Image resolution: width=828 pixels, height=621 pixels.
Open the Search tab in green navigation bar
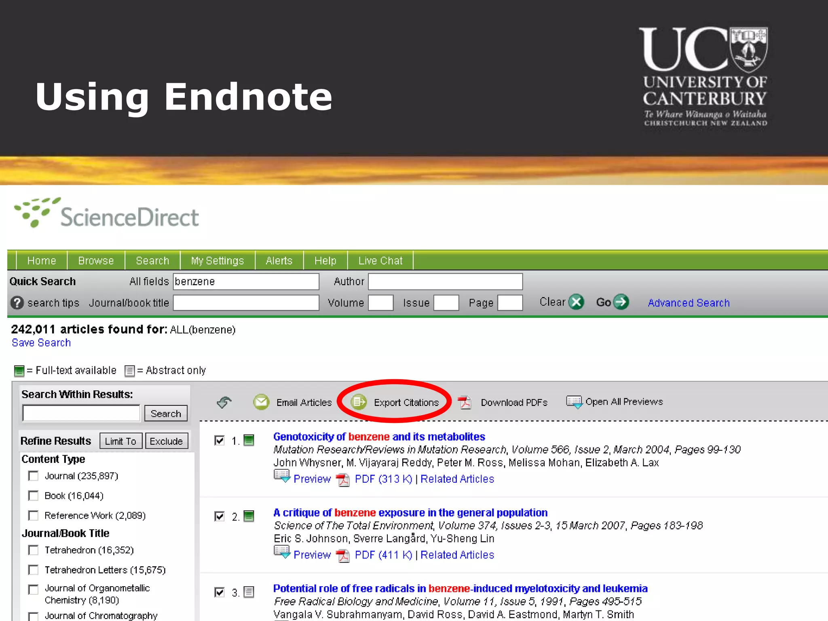click(x=152, y=261)
